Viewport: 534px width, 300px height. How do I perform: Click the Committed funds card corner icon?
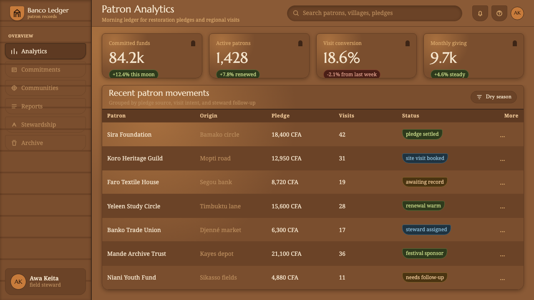193,43
